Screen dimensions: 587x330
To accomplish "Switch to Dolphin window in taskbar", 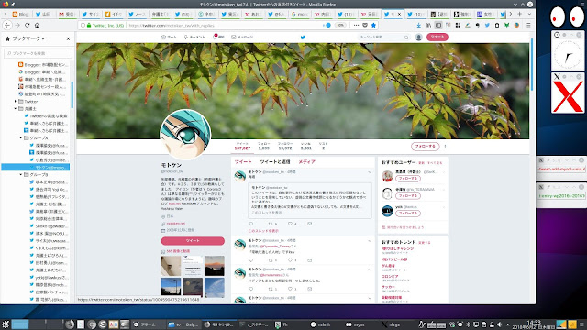I will [183, 324].
